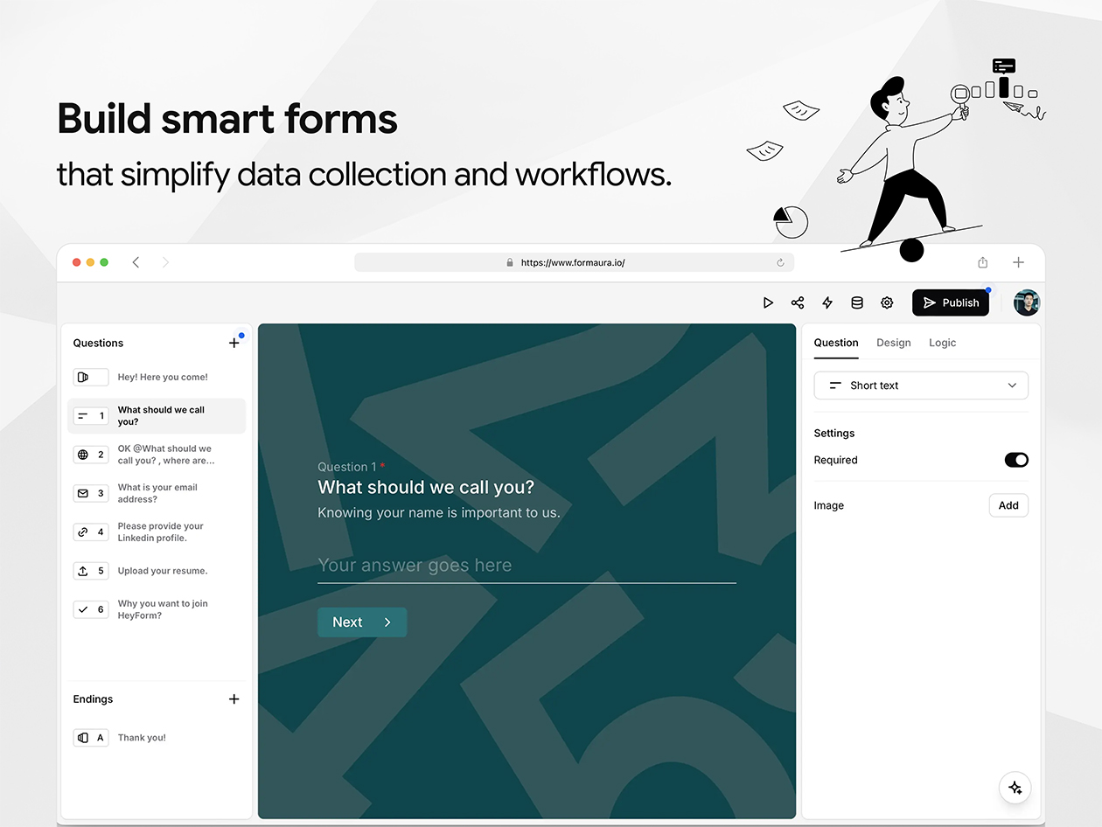The image size is (1102, 827).
Task: Switch to the Logic tab
Action: point(942,343)
